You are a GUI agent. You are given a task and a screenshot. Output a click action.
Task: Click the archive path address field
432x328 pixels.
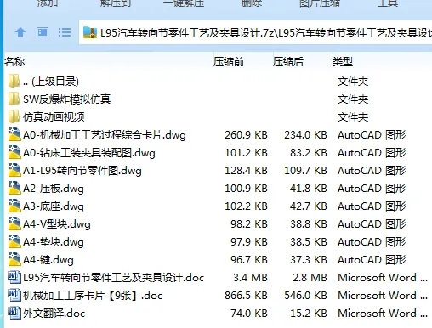click(x=255, y=32)
